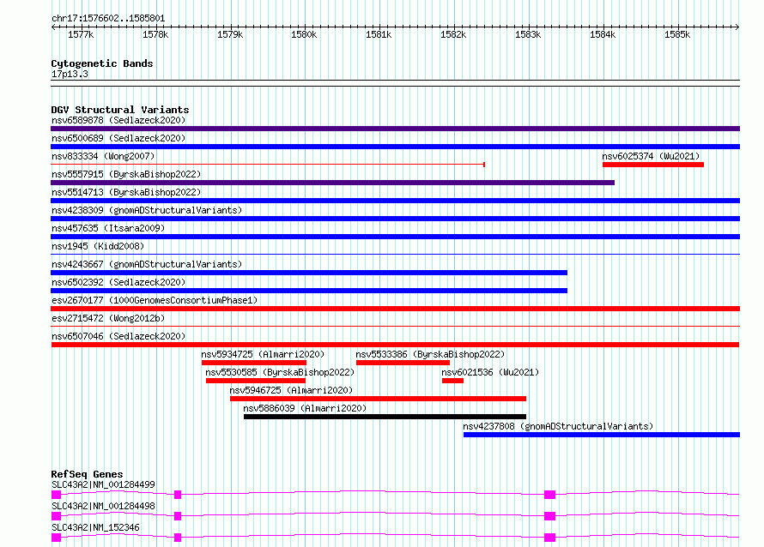Click the red nsv5533386 variant bar

403,363
